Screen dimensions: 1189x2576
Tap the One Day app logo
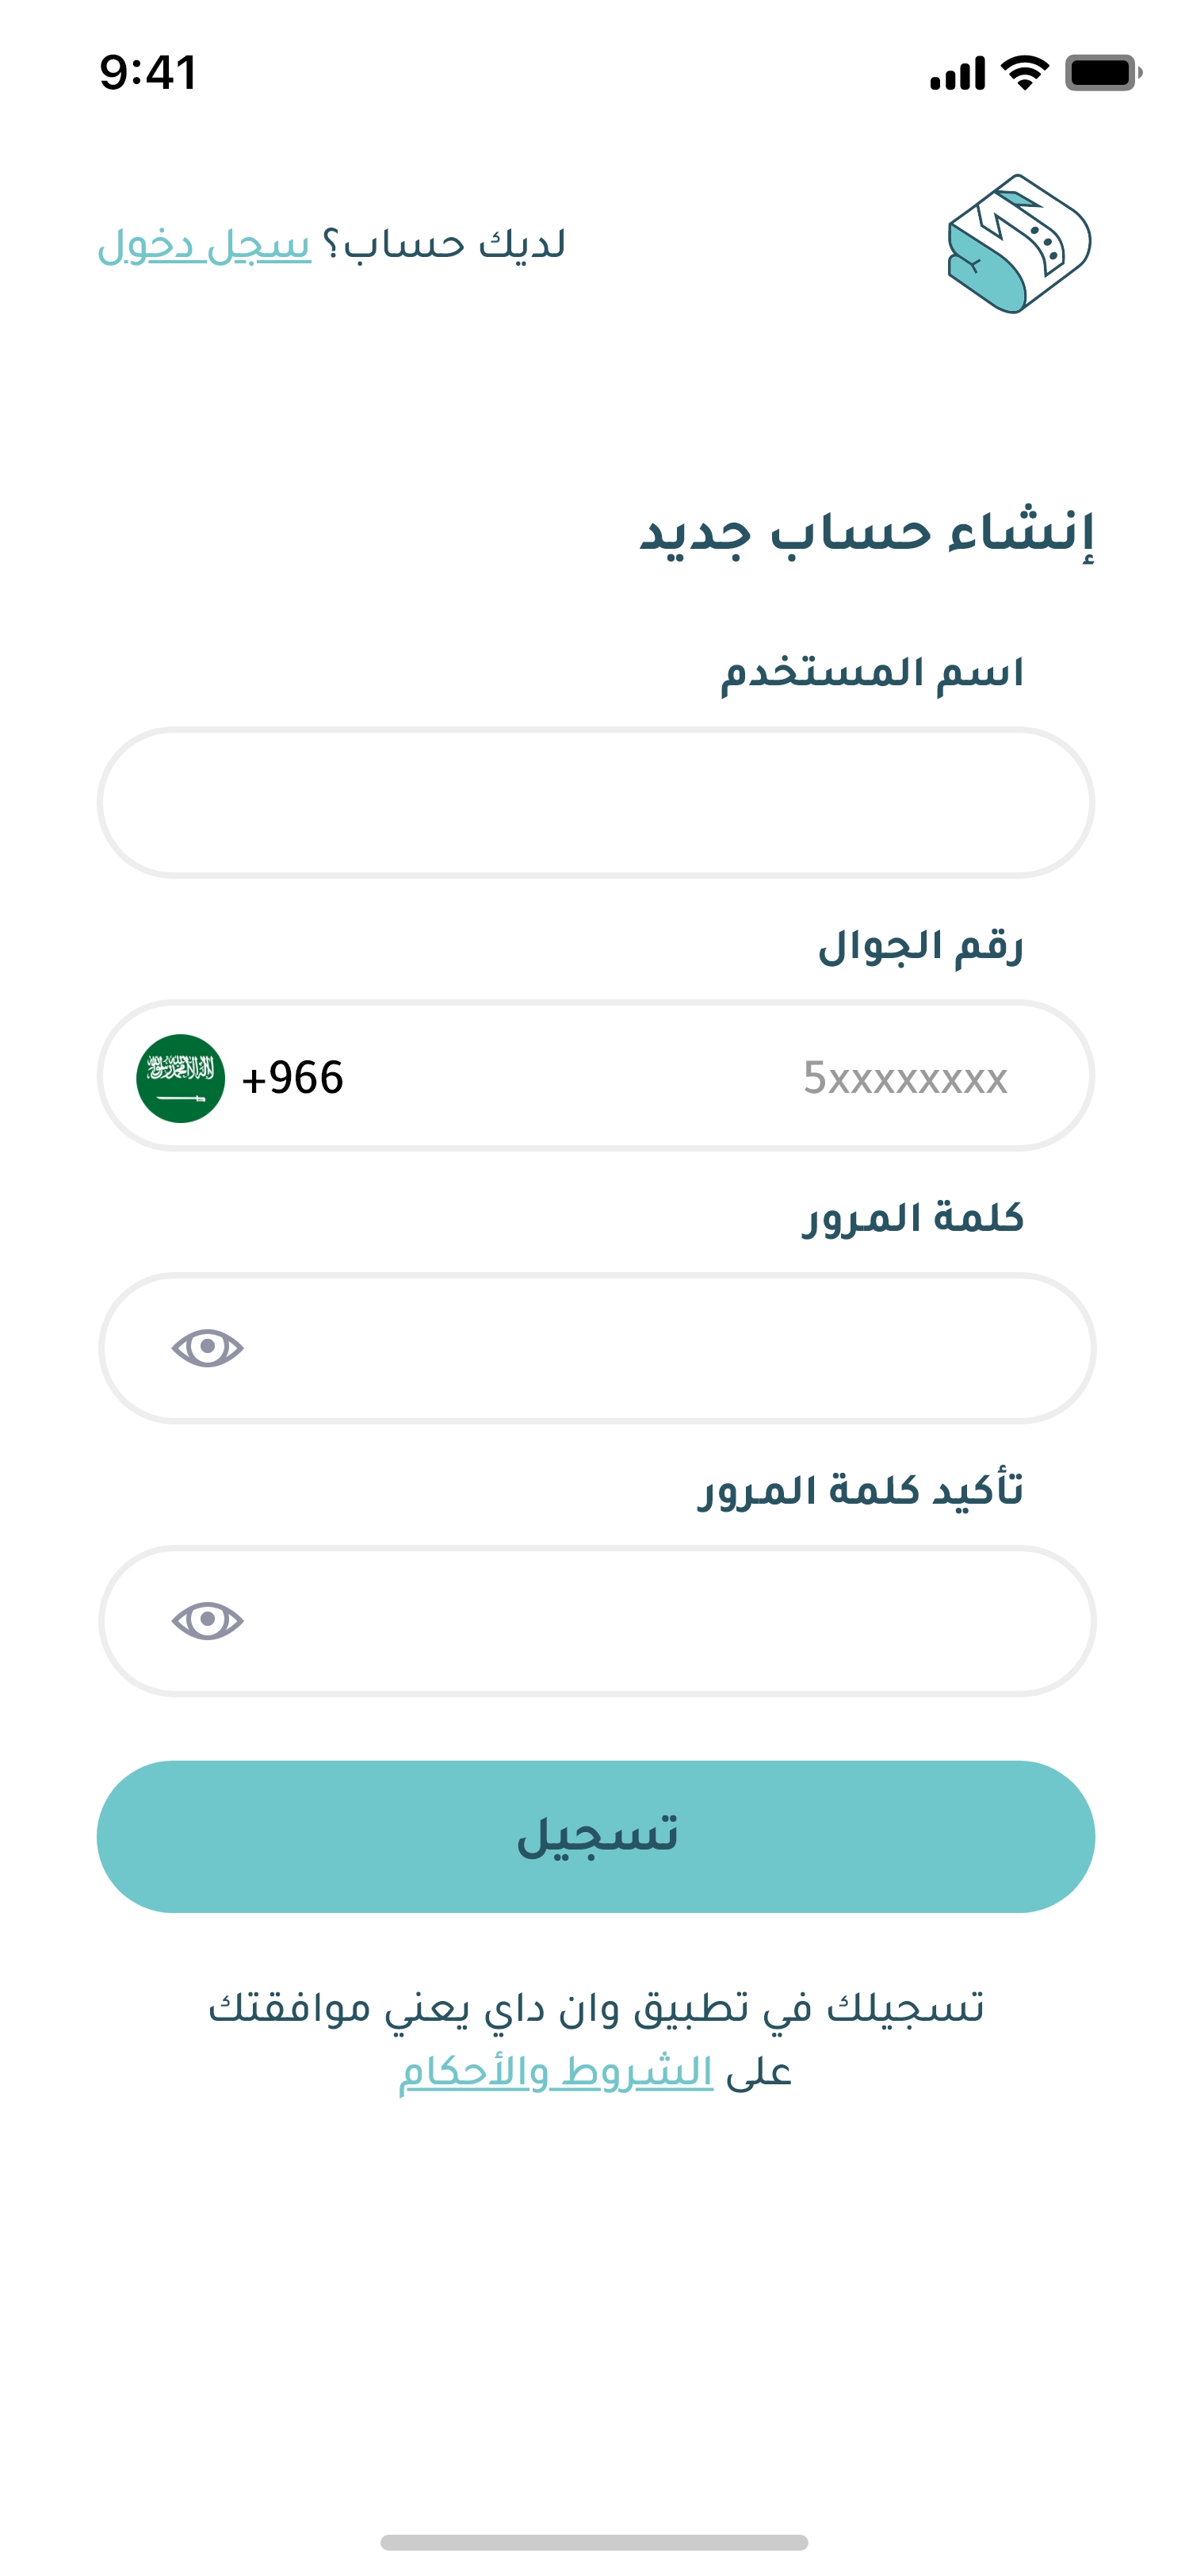[1018, 244]
